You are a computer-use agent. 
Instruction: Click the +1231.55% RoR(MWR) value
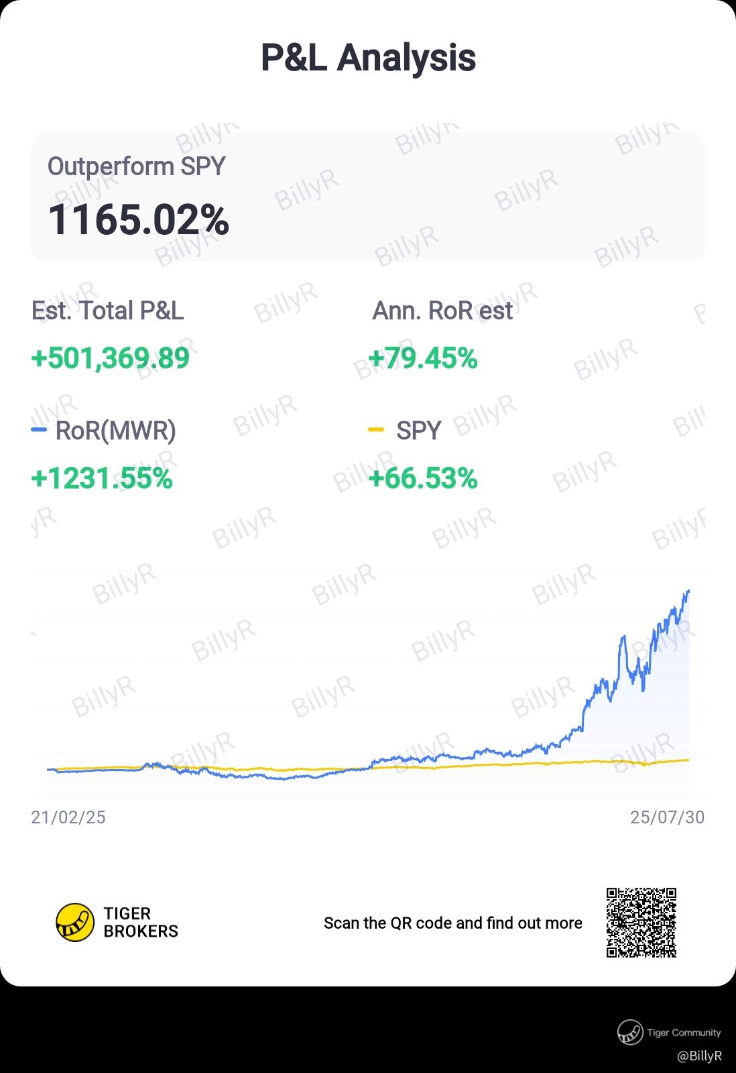pos(102,478)
